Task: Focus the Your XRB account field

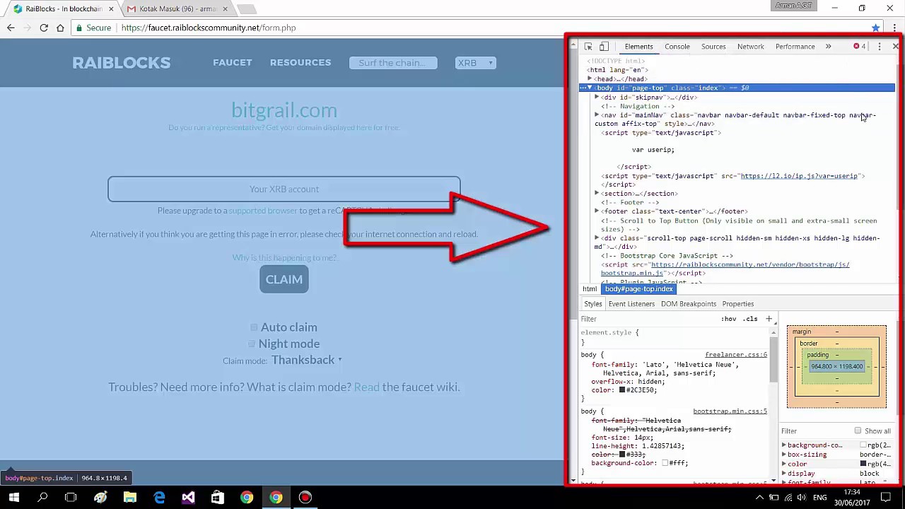Action: click(284, 189)
